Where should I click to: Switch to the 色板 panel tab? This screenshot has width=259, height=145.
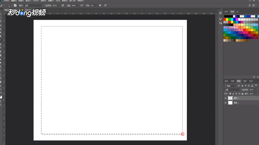(x=232, y=12)
